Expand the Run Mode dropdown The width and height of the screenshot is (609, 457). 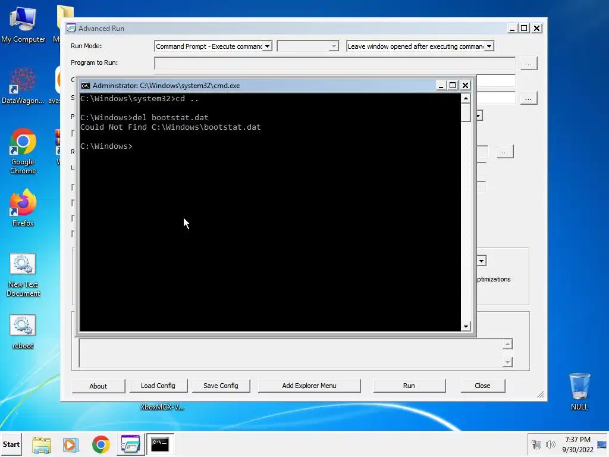click(267, 46)
